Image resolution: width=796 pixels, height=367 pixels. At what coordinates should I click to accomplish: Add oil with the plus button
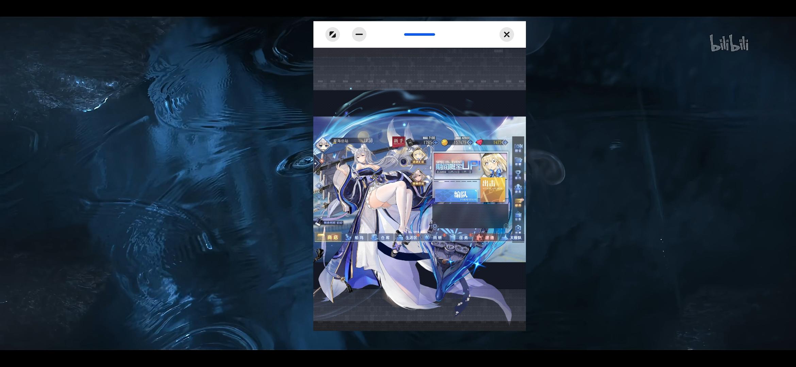[435, 143]
